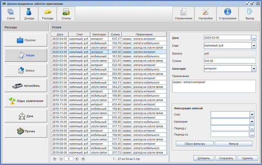Sort table by the Категория column header
The image size is (262, 165).
click(x=99, y=34)
